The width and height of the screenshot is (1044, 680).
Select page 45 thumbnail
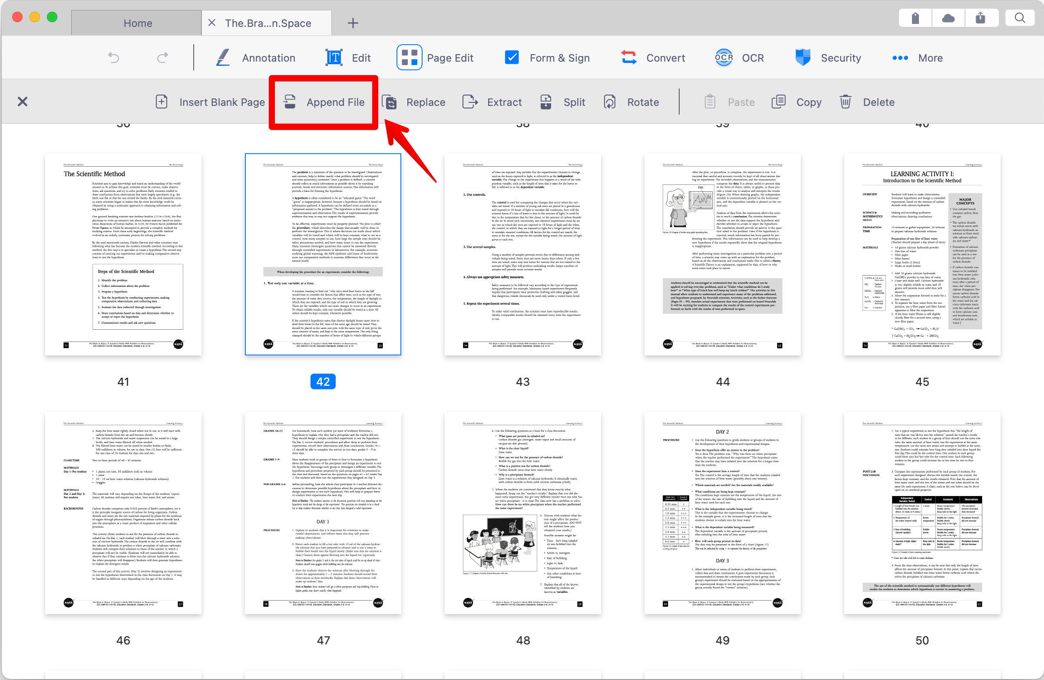(922, 254)
